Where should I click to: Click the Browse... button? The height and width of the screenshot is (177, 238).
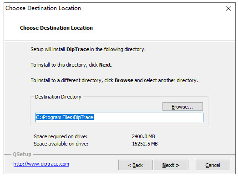tap(182, 107)
